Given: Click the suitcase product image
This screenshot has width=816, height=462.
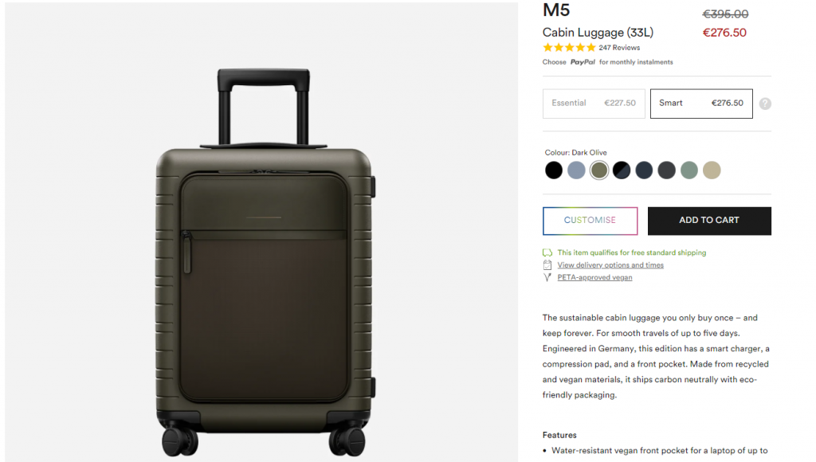Looking at the screenshot, I should pyautogui.click(x=265, y=263).
